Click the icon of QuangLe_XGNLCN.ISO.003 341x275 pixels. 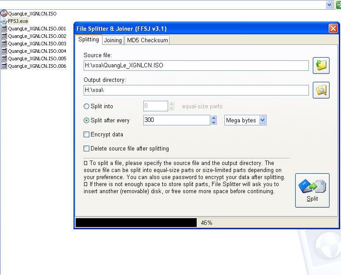pyautogui.click(x=4, y=44)
